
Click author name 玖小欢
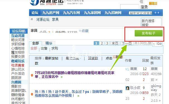point(135,88)
